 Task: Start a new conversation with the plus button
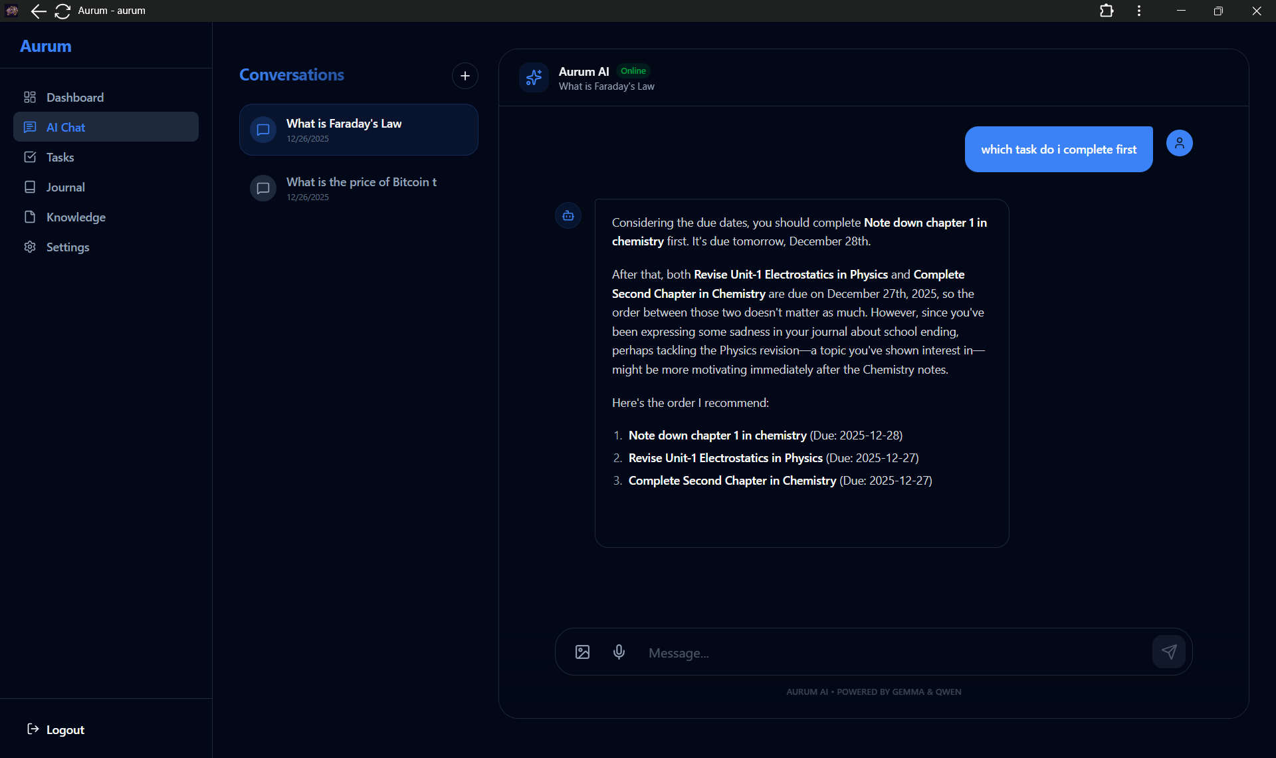pos(465,75)
